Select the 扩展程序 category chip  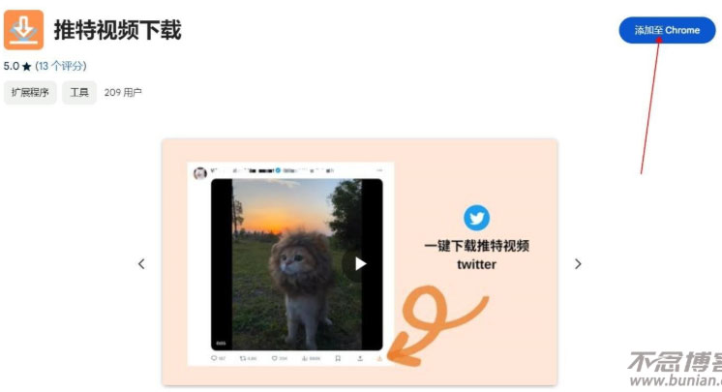[x=30, y=93]
